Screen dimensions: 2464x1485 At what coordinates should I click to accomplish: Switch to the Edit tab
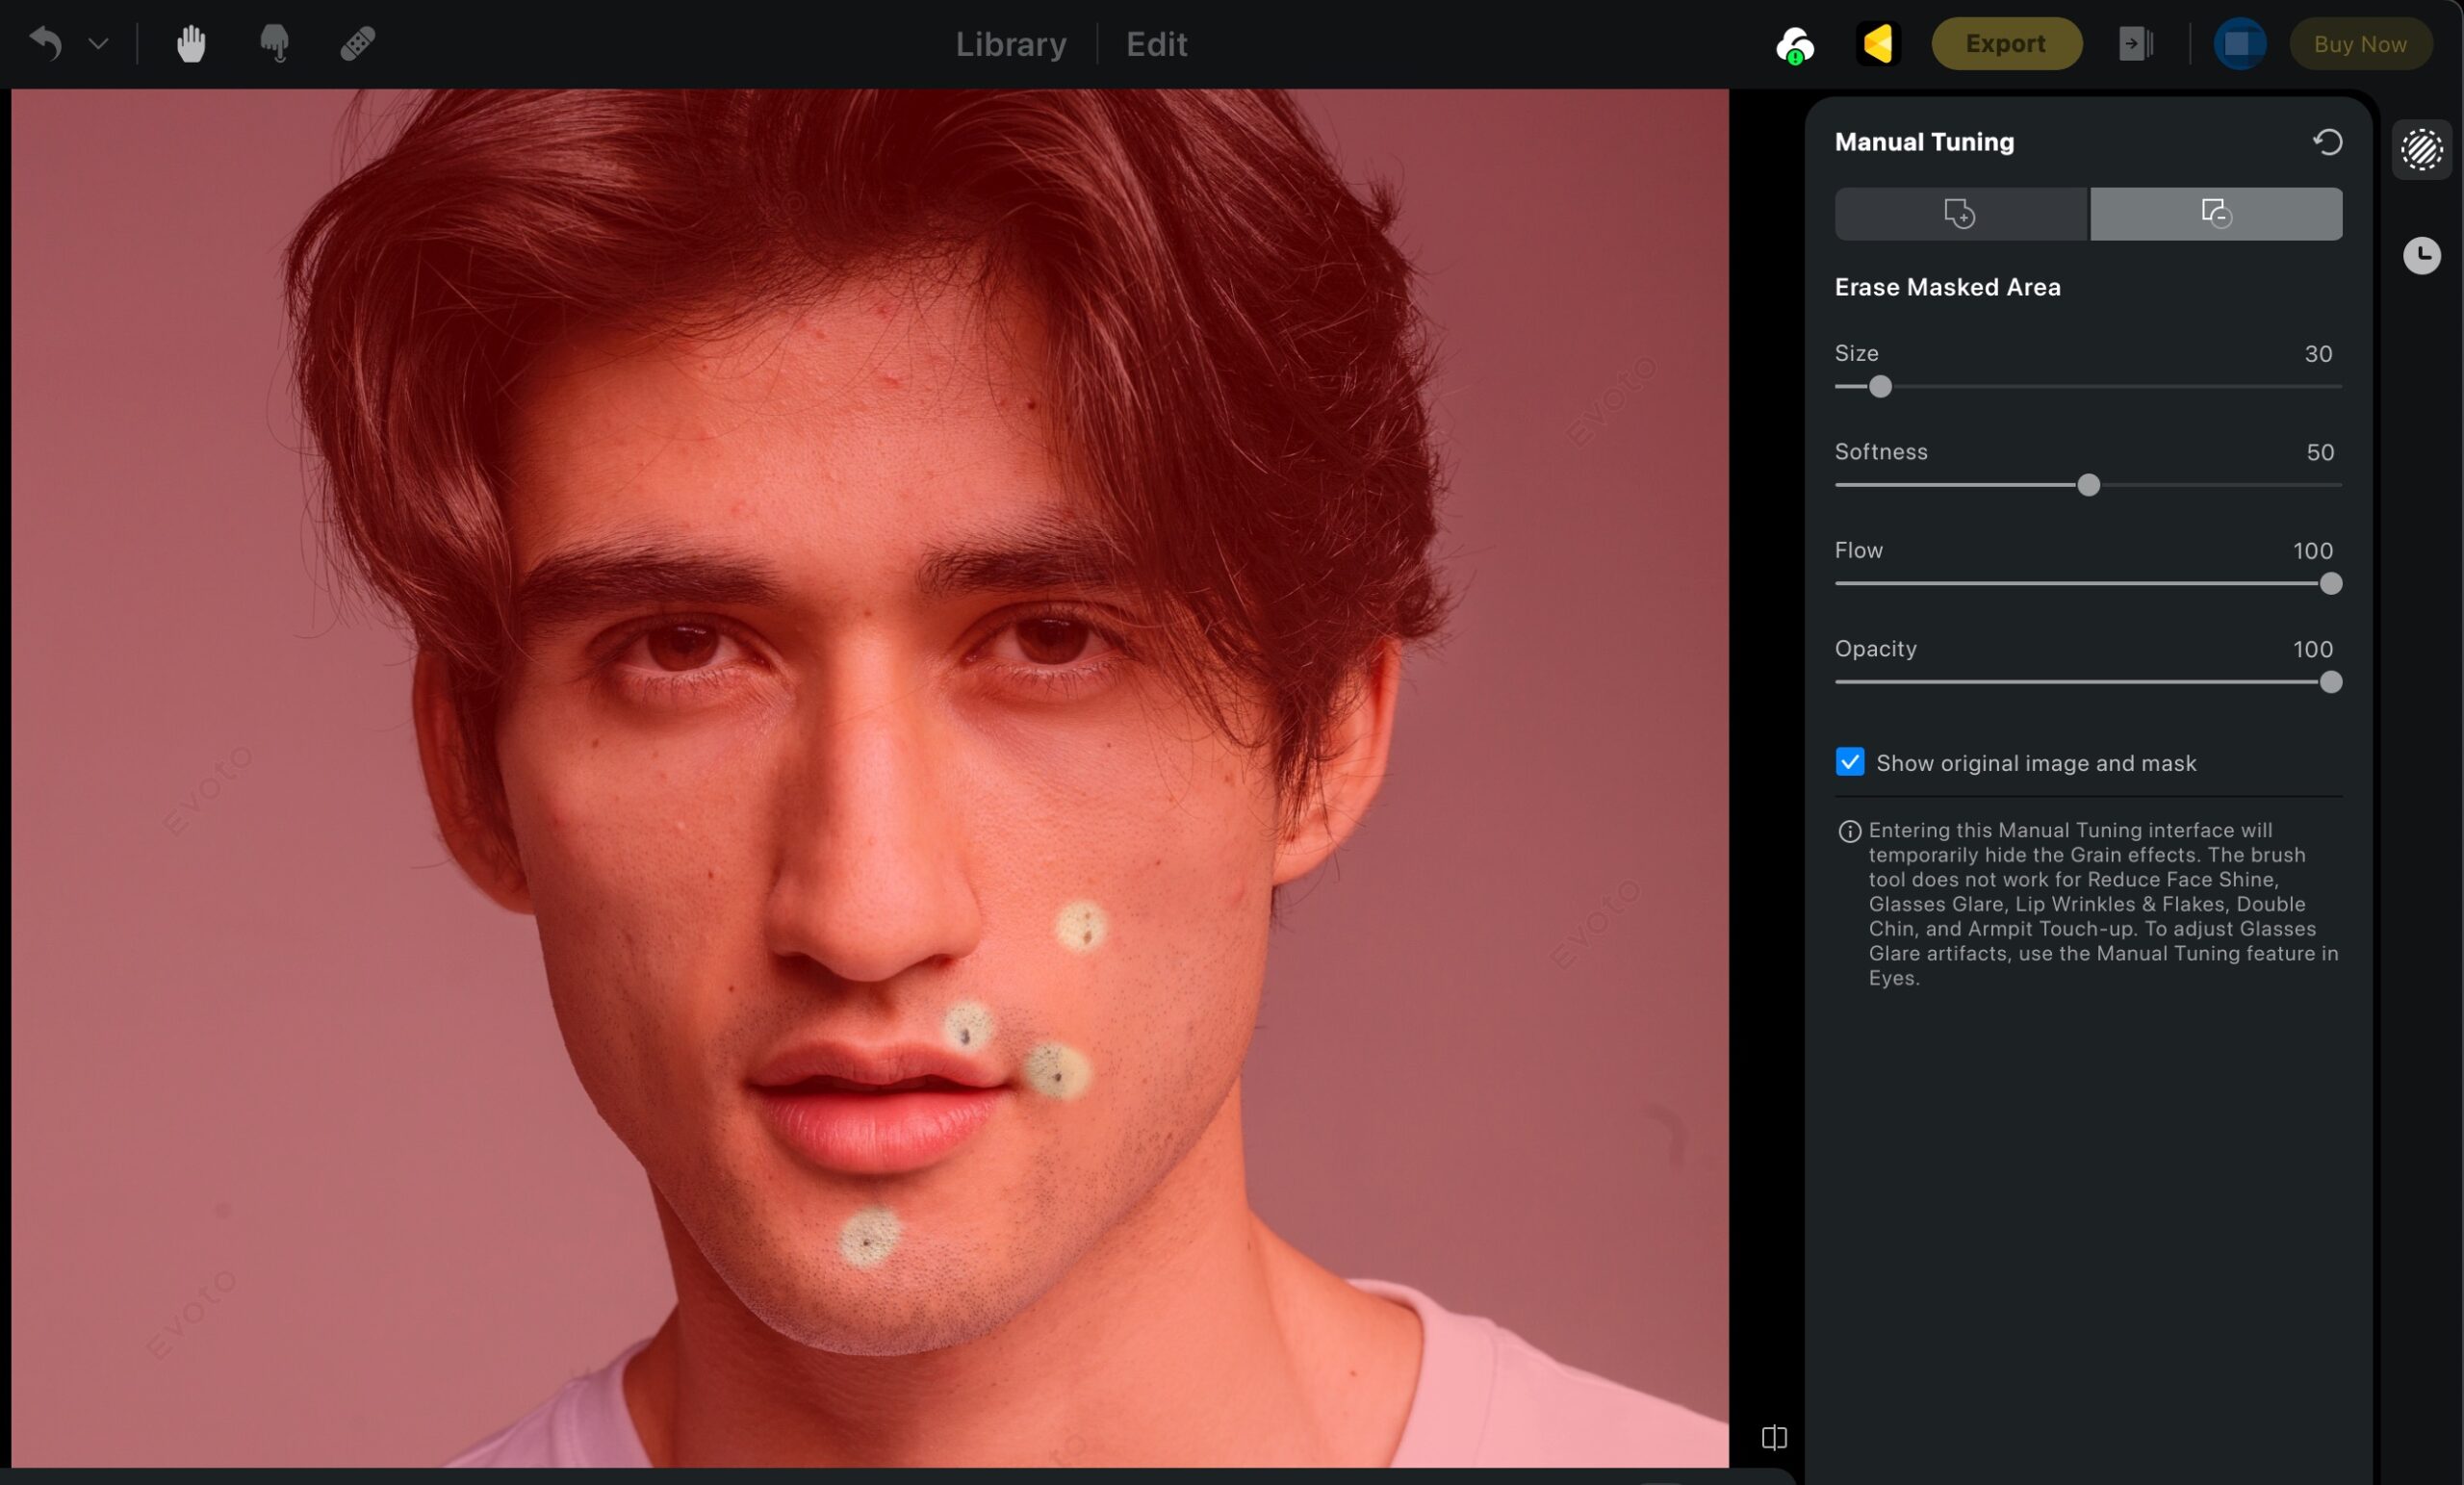[1156, 44]
